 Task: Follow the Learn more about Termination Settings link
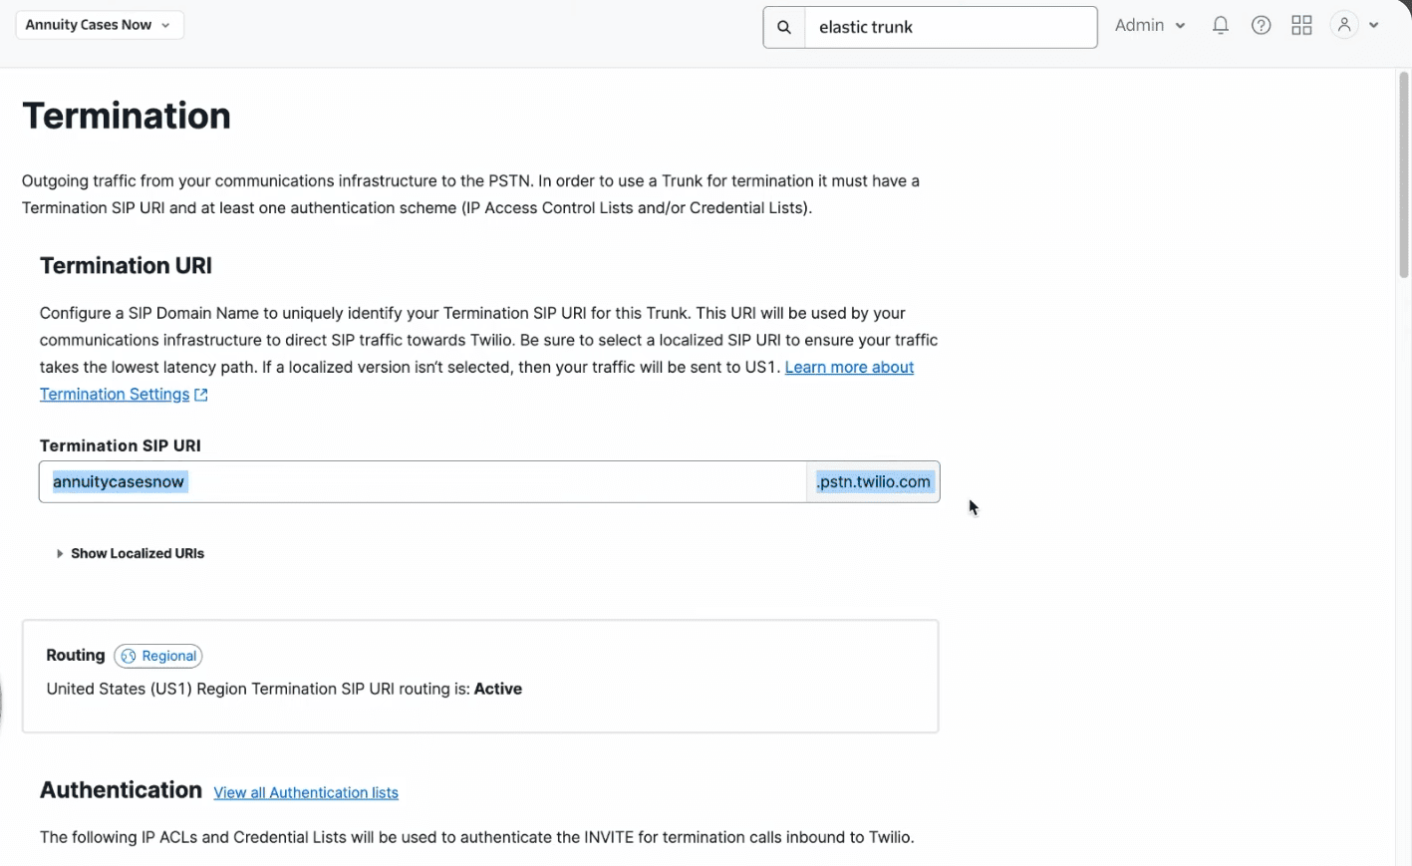(x=848, y=368)
